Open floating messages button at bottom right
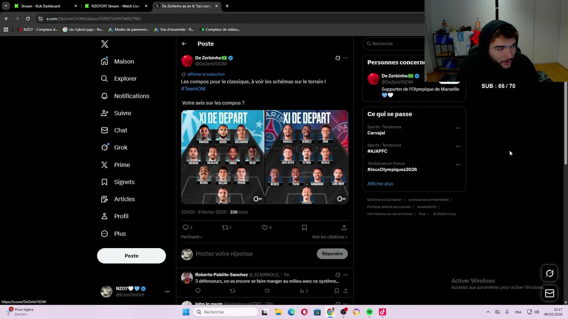The width and height of the screenshot is (568, 319). coord(549,293)
